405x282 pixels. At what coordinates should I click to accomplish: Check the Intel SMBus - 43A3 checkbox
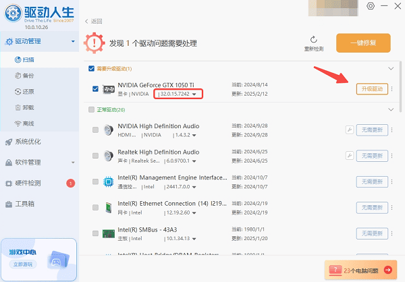(95, 233)
